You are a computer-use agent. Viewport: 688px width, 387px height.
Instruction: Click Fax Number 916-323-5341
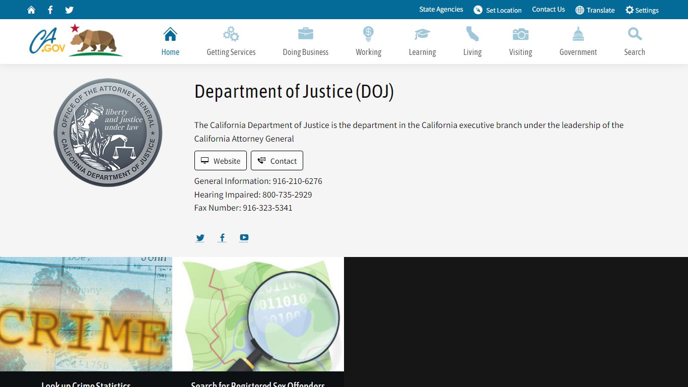tap(267, 208)
